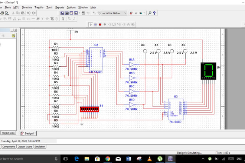
Task: Open Multisim Help question mark icon
Action: click(154, 13)
